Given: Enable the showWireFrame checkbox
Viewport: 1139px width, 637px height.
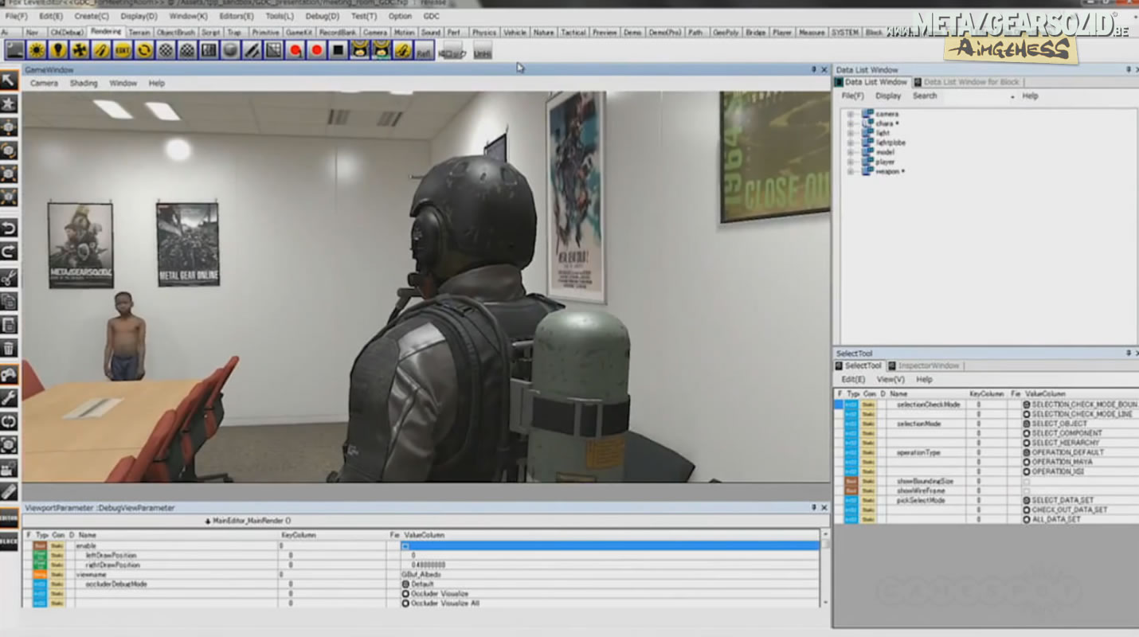Looking at the screenshot, I should pos(1026,491).
